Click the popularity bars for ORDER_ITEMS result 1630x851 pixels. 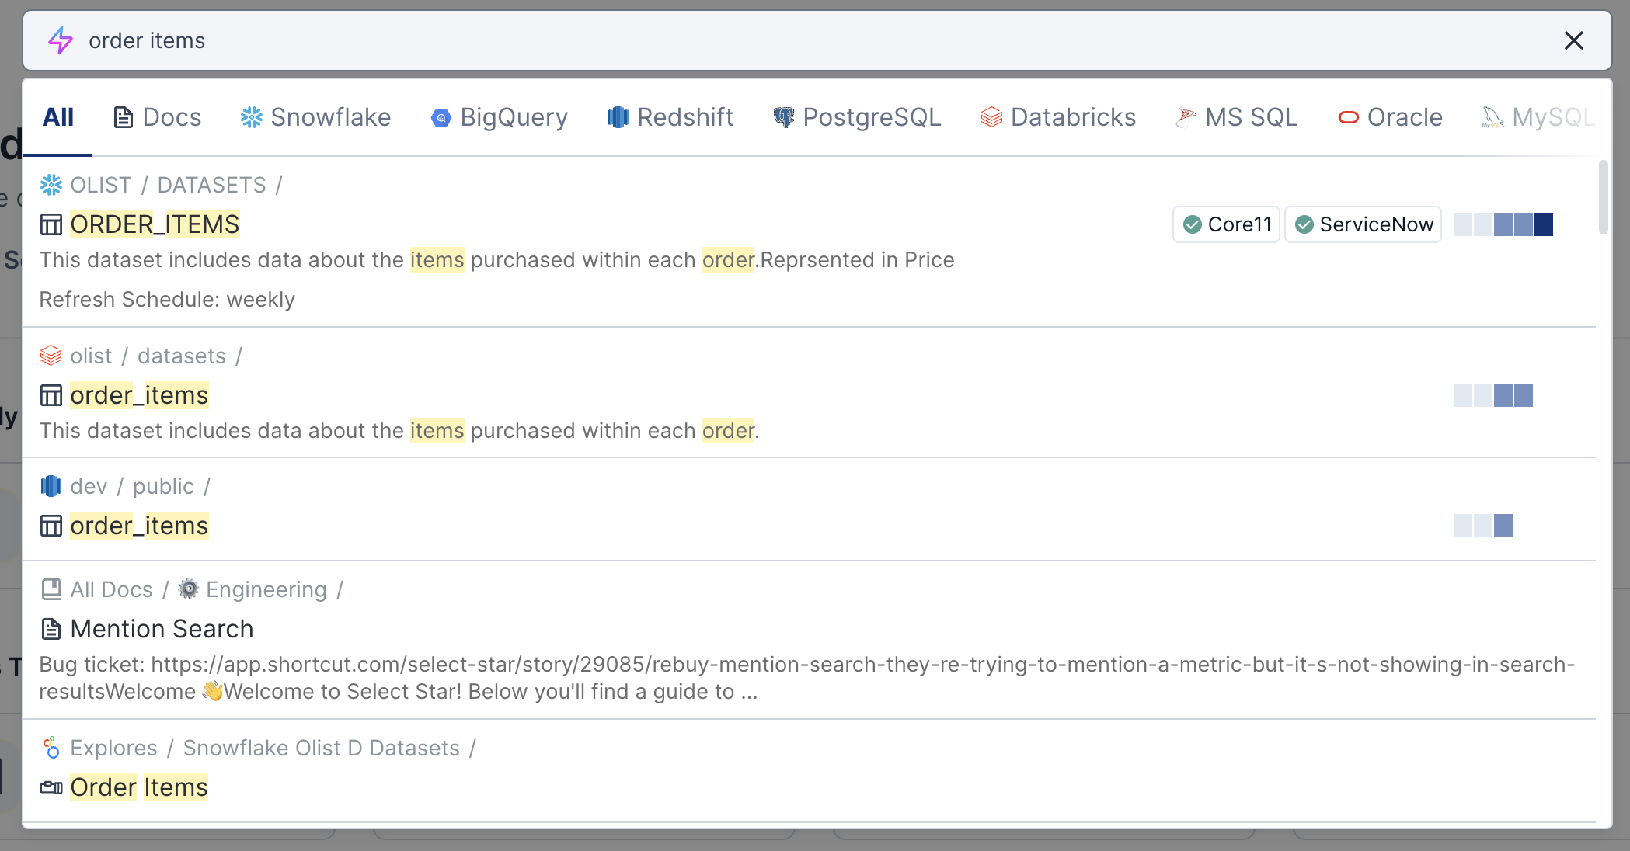1503,224
